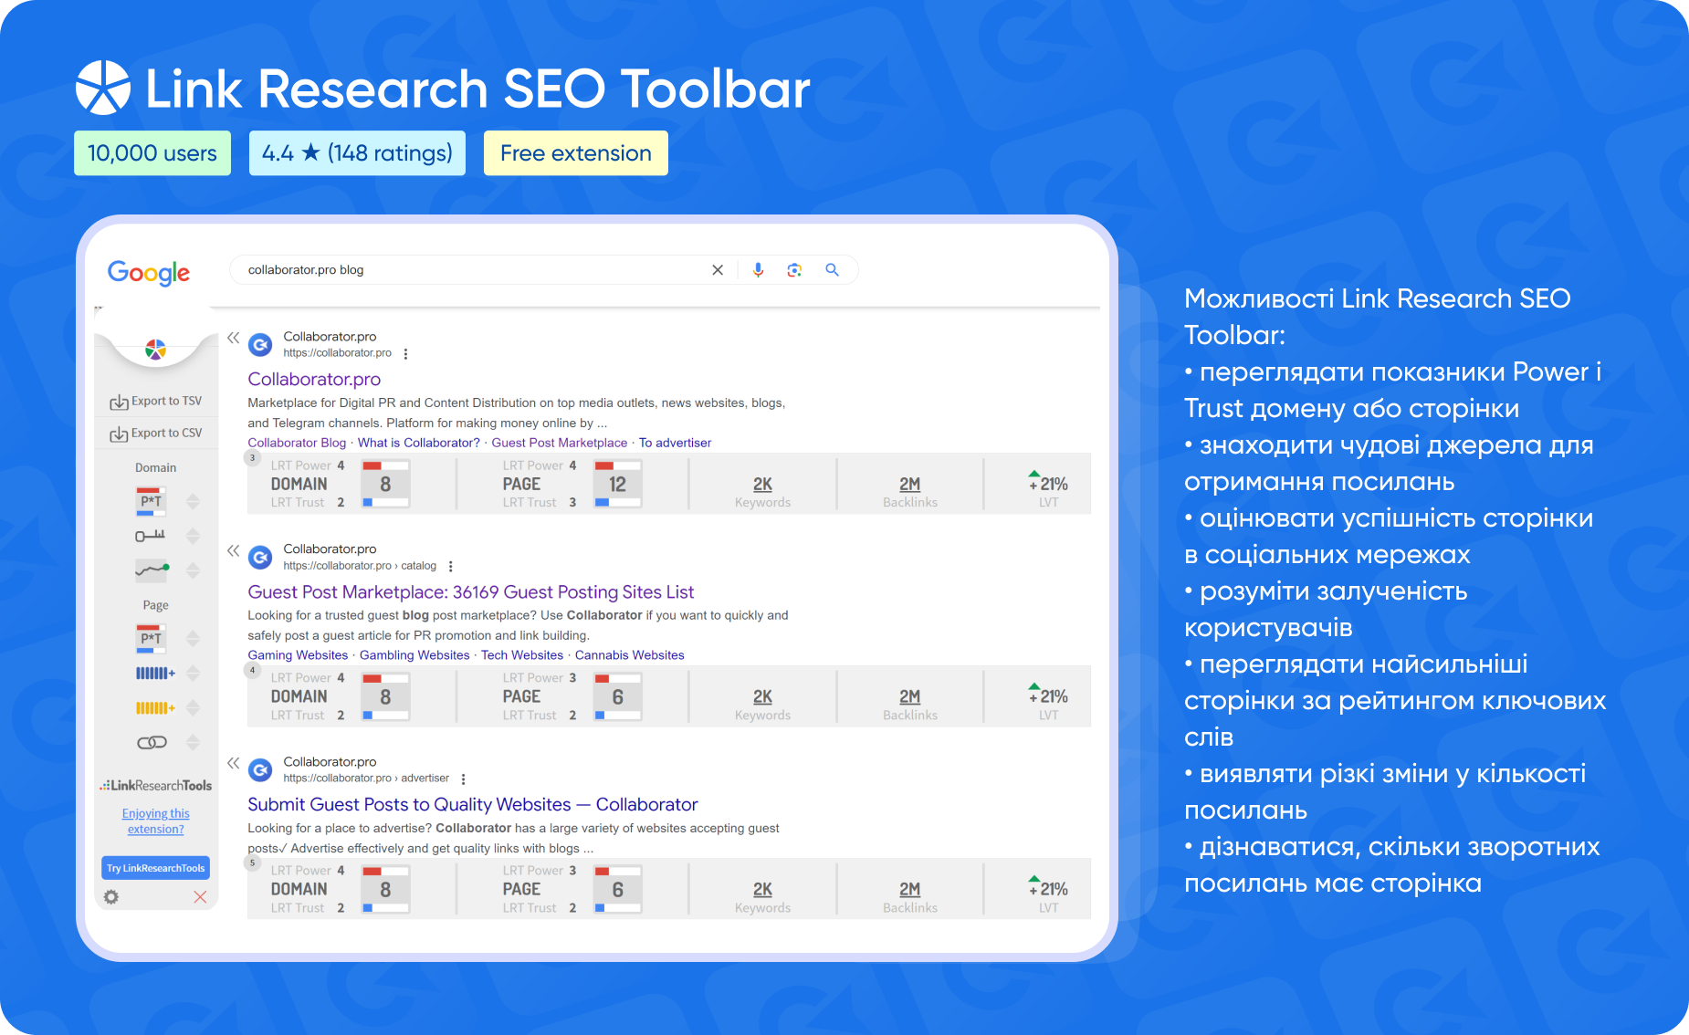Toggle sort arrows next to Page keywords metric
1689x1035 pixels.
pyautogui.click(x=193, y=673)
